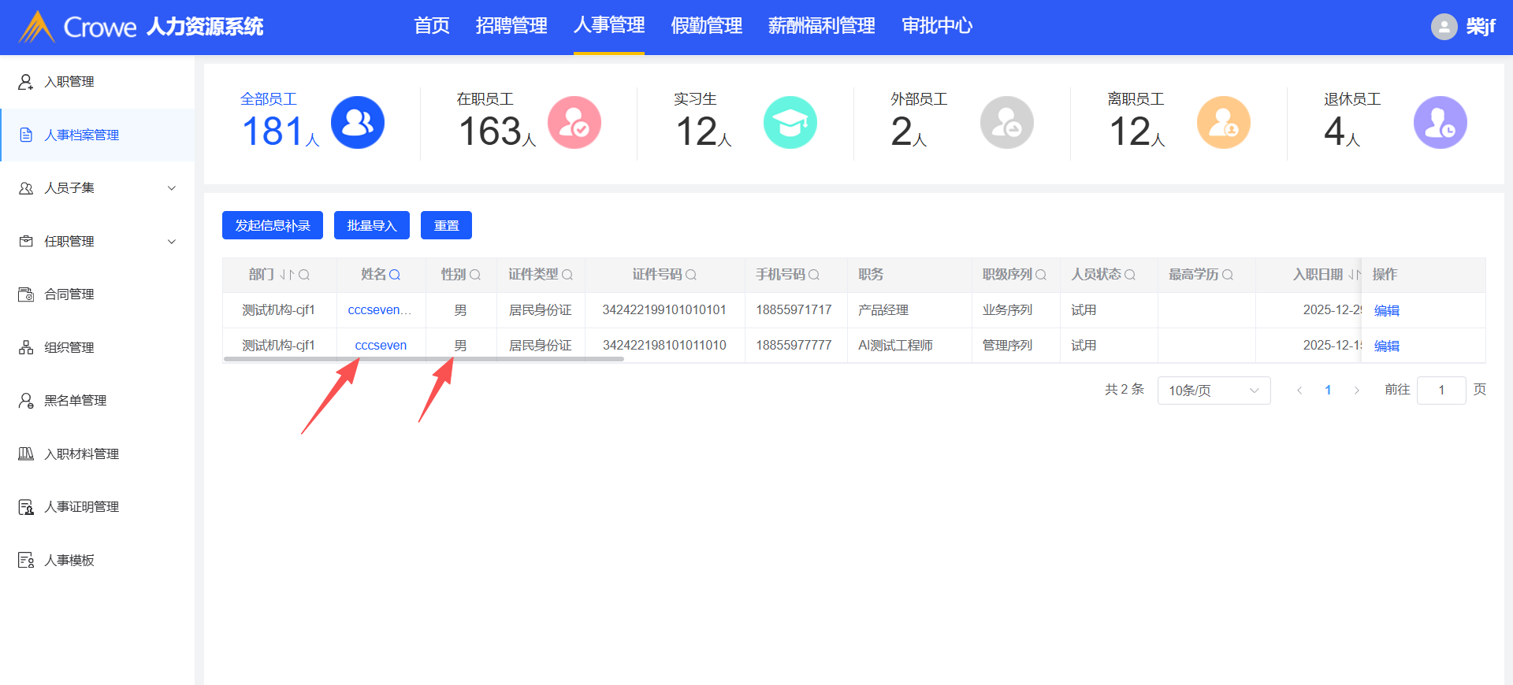Click the 离职员工 orange statistic icon

tap(1223, 123)
